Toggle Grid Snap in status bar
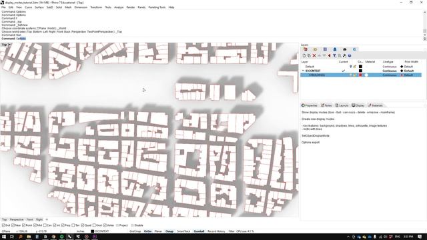This screenshot has width=427, height=240. (135, 231)
